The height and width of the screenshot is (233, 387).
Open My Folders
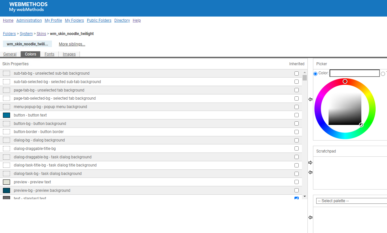(74, 20)
